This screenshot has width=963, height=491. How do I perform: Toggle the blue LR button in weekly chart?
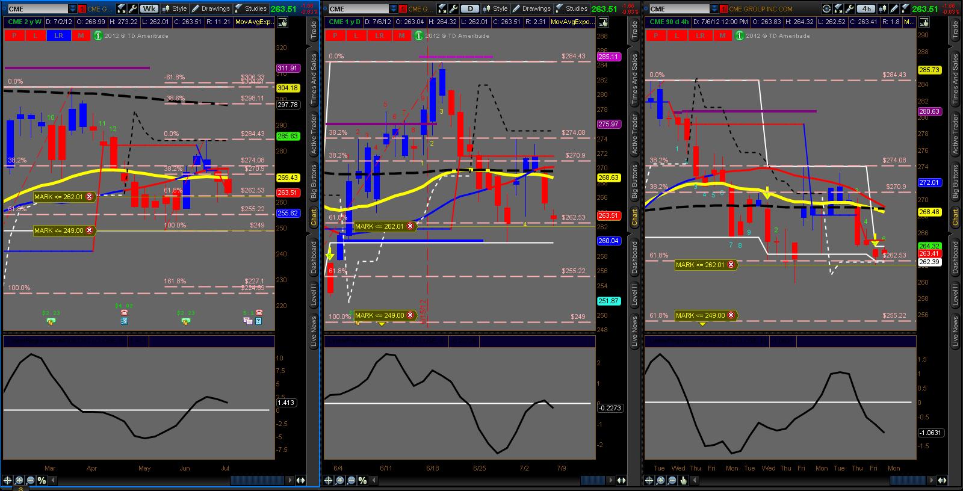click(x=58, y=36)
